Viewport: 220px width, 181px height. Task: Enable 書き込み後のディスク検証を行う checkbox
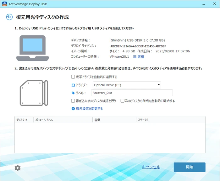click(x=73, y=101)
